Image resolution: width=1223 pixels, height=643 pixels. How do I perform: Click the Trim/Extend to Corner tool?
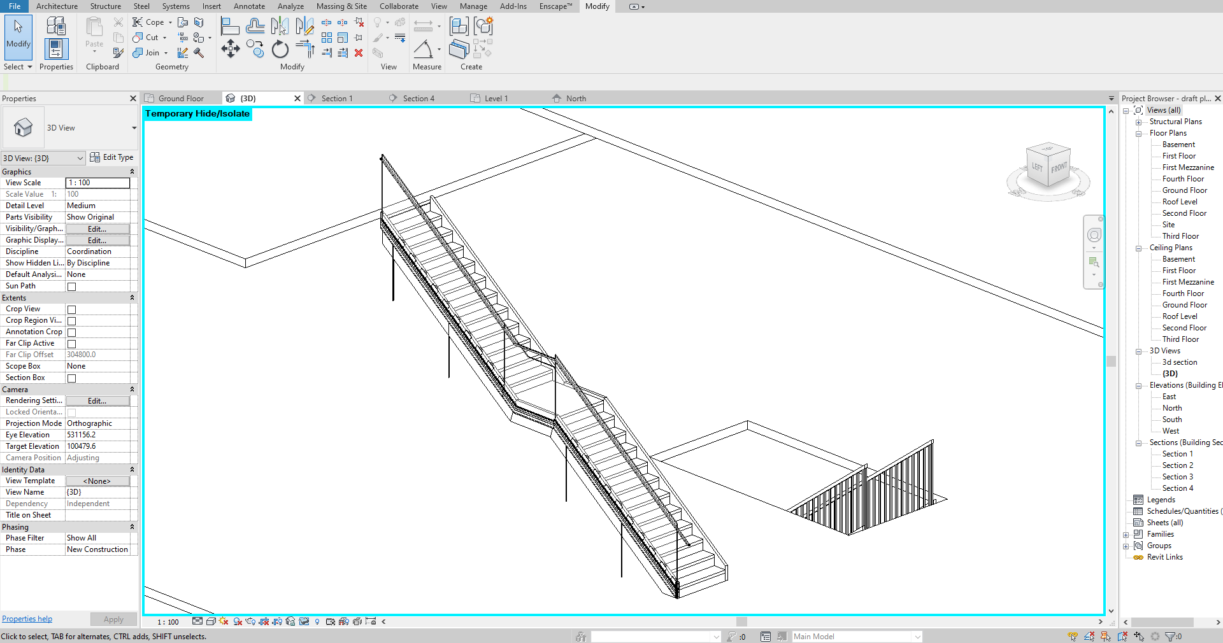coord(305,49)
